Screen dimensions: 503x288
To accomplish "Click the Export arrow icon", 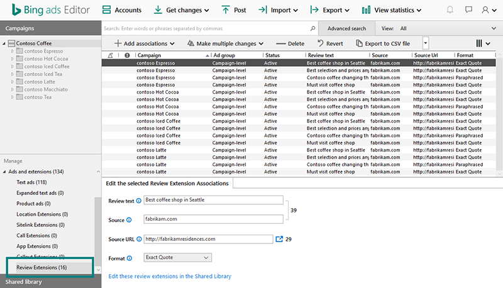I will 314,10.
